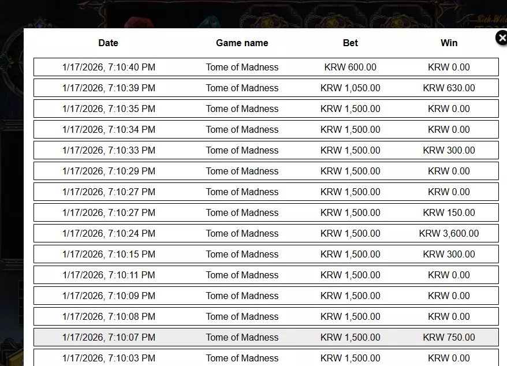507x366 pixels.
Task: Click the Bet column header
Action: click(x=350, y=43)
